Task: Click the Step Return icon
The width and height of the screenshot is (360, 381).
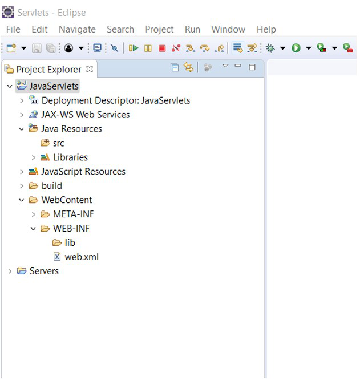Action: [x=220, y=48]
